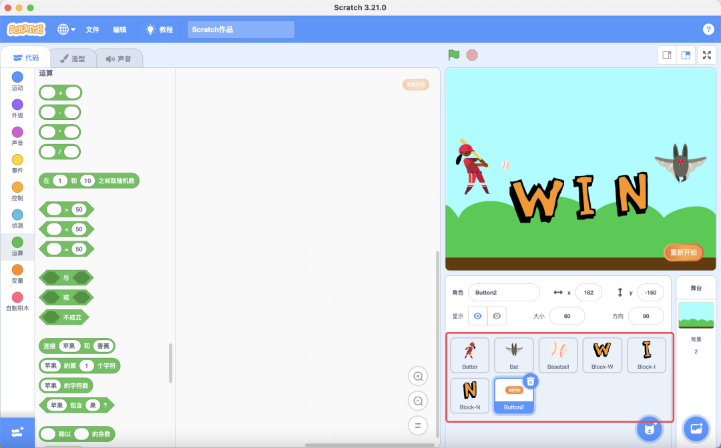721x448 pixels.
Task: Reset workspace zoom with equals icon
Action: point(418,425)
